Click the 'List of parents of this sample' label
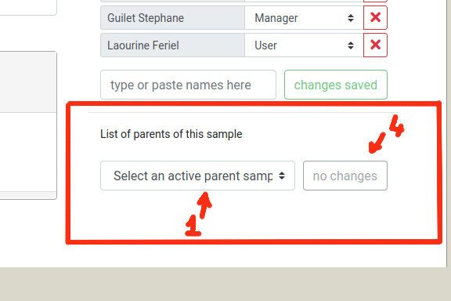This screenshot has height=301, width=451. (171, 134)
